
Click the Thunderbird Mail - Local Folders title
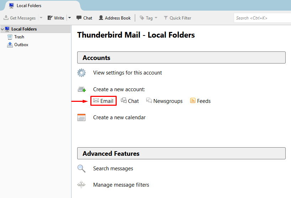[x=136, y=35]
